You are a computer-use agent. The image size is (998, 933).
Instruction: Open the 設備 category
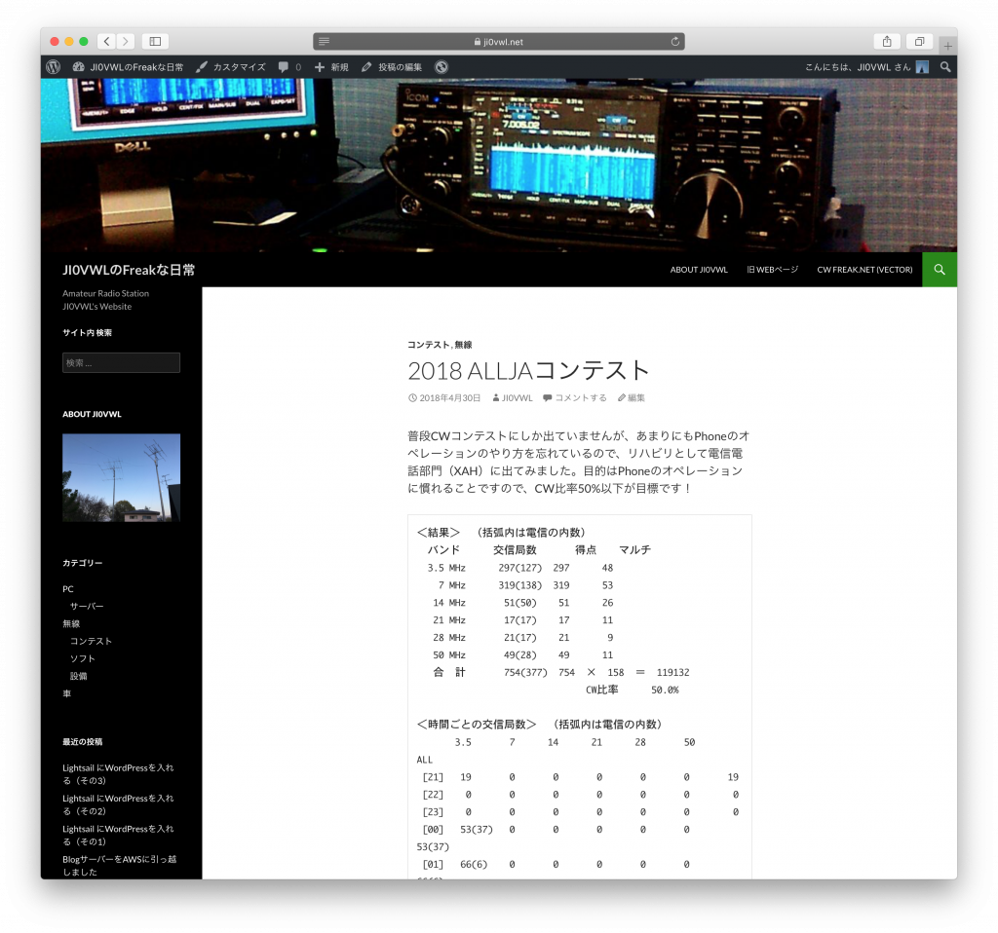(79, 676)
